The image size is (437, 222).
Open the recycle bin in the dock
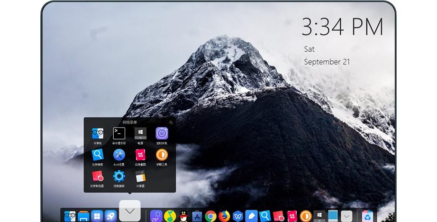click(367, 216)
